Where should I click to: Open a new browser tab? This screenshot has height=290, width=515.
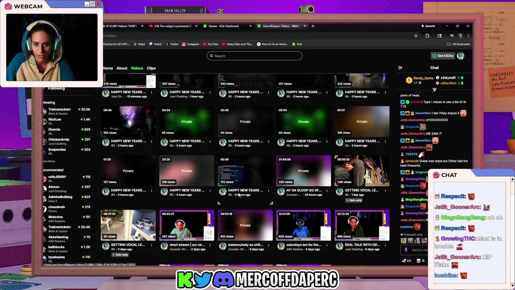coord(313,26)
